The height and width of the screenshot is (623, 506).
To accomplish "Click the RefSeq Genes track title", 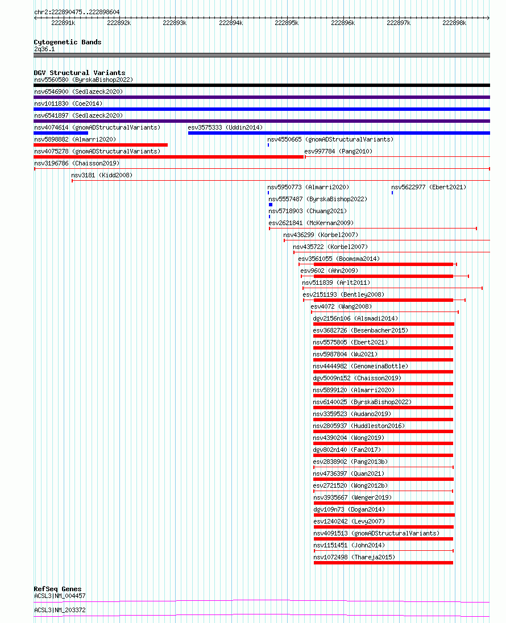I will pyautogui.click(x=57, y=589).
